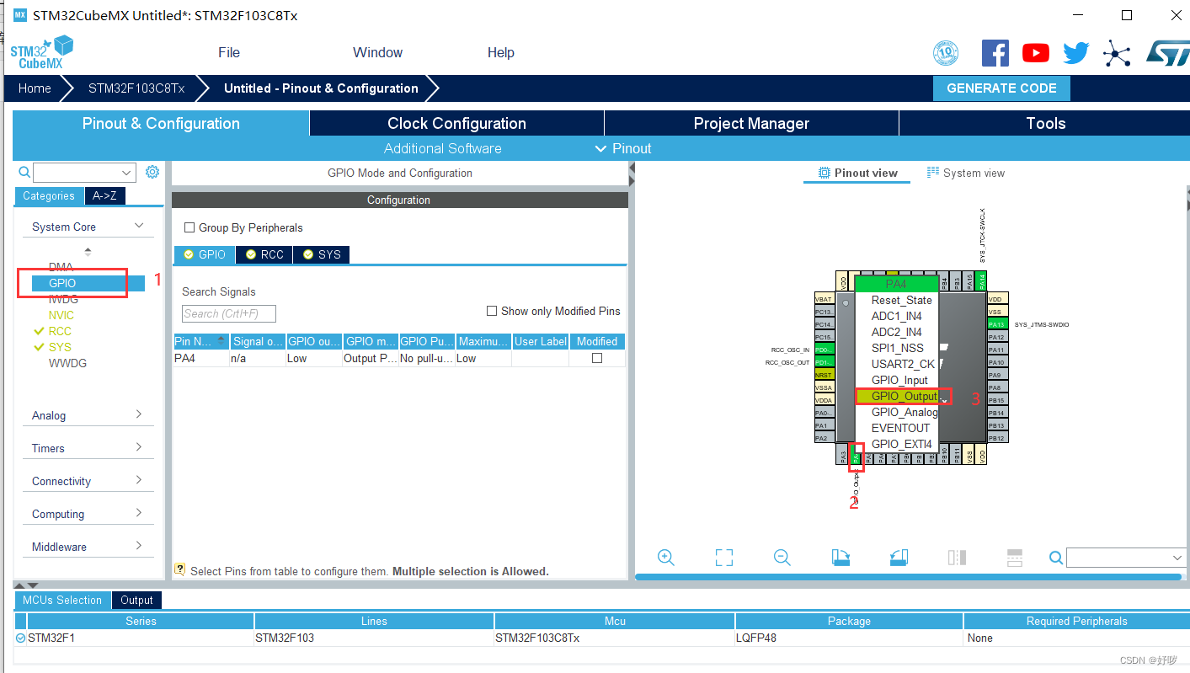Click the STM32CubeMX logo

click(41, 52)
